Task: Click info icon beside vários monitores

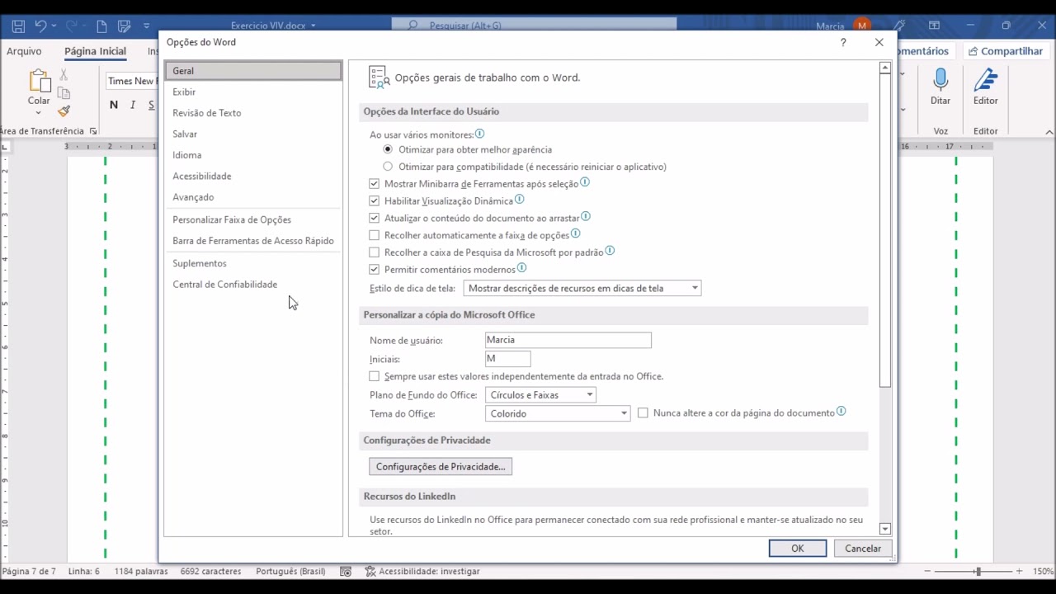Action: 480,134
